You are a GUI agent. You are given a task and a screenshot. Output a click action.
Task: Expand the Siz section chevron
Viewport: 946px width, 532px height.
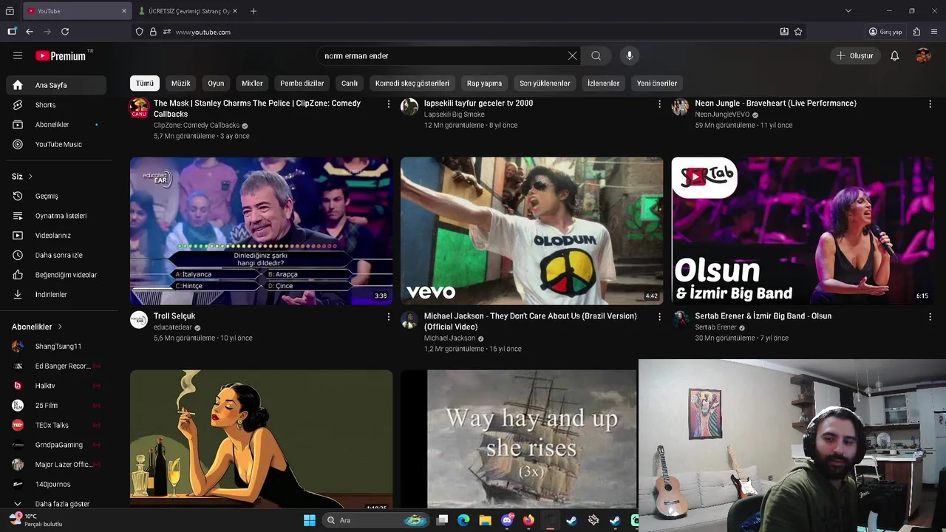30,177
